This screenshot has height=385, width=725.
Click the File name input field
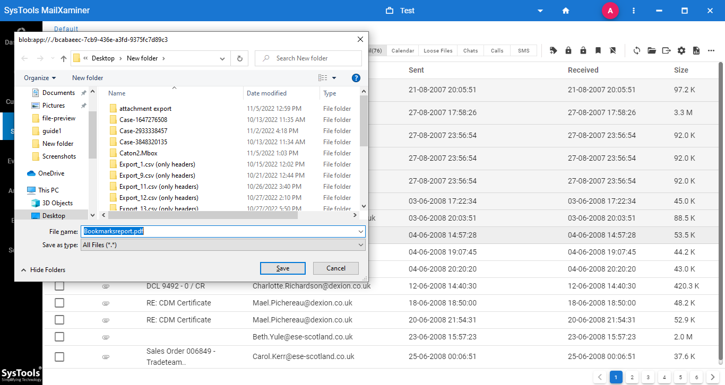(x=219, y=231)
